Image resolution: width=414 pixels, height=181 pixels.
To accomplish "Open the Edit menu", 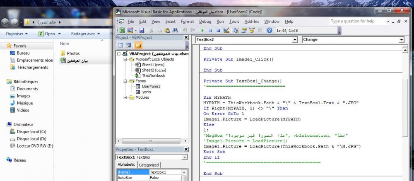I will (x=143, y=21).
